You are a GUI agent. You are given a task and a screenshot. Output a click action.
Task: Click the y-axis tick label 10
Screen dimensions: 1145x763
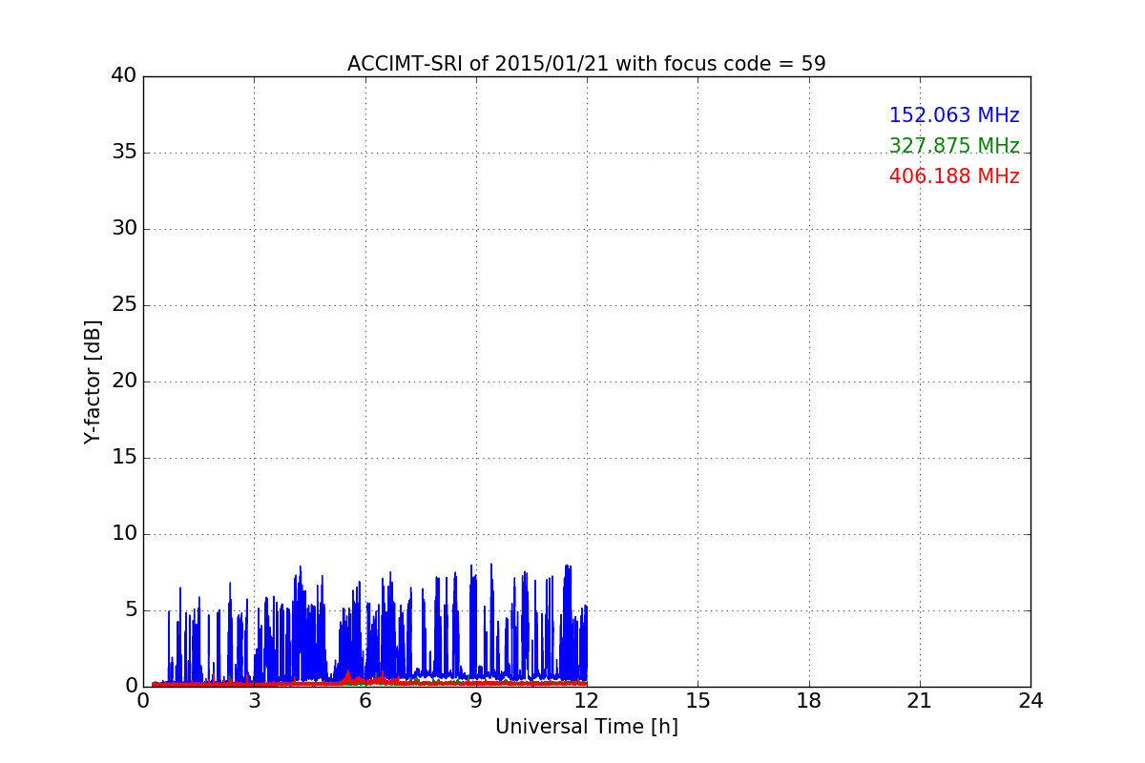point(124,534)
